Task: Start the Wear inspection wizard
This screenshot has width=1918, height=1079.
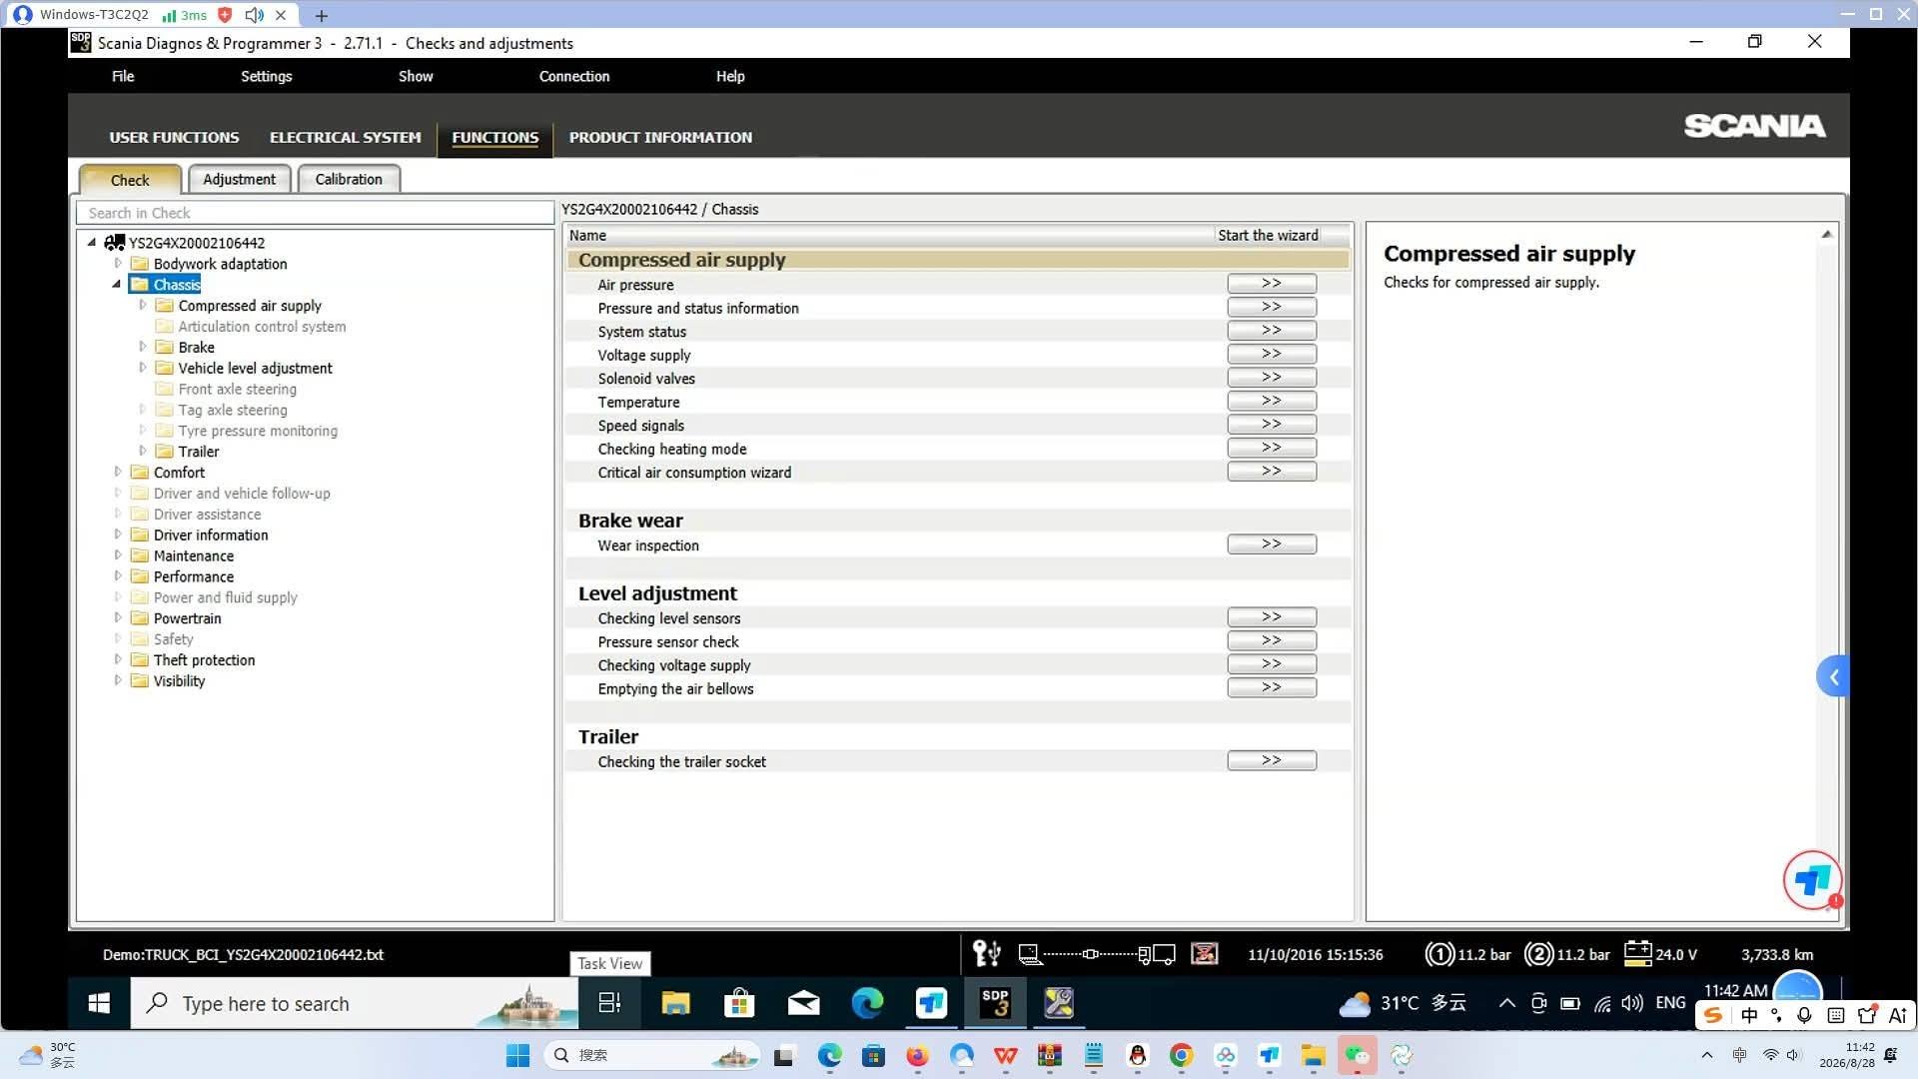Action: tap(1272, 544)
